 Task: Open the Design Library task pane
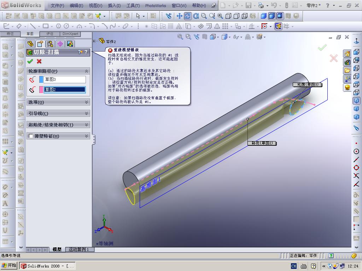[x=347, y=62]
